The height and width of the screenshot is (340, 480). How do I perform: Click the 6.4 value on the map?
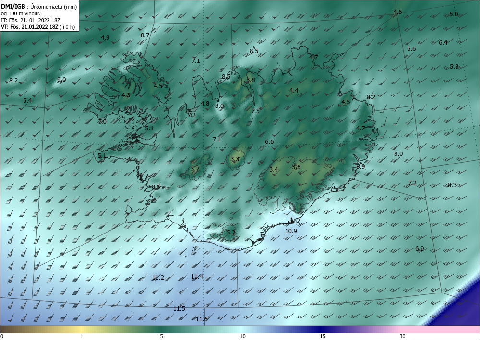click(443, 43)
